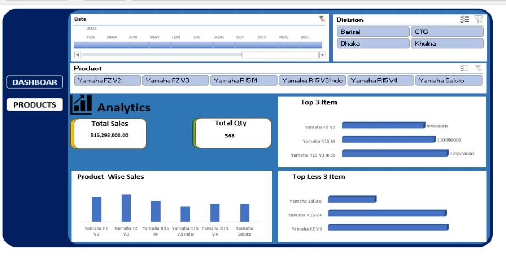Viewport: 506px width, 257px height.
Task: Enable multi-select in Division slicer
Action: pos(465,19)
